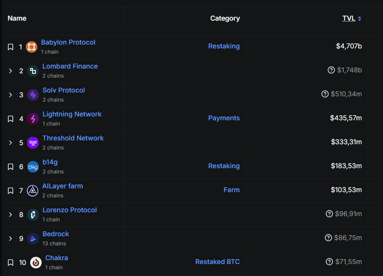This screenshot has height=276, width=383.
Task: Click the Babylon Protocol logo icon
Action: [32, 47]
